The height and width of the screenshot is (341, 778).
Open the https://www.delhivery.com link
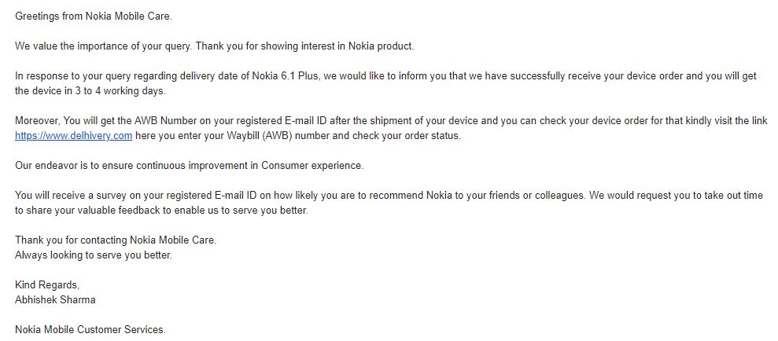coord(73,136)
